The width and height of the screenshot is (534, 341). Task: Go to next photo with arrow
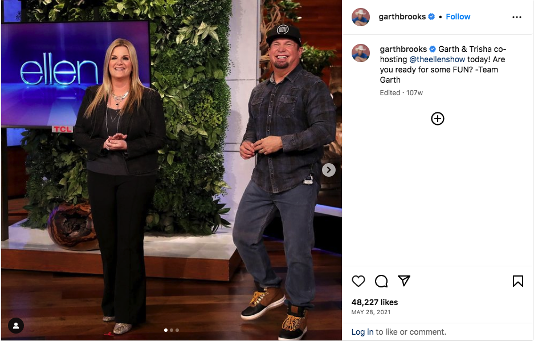(x=329, y=170)
